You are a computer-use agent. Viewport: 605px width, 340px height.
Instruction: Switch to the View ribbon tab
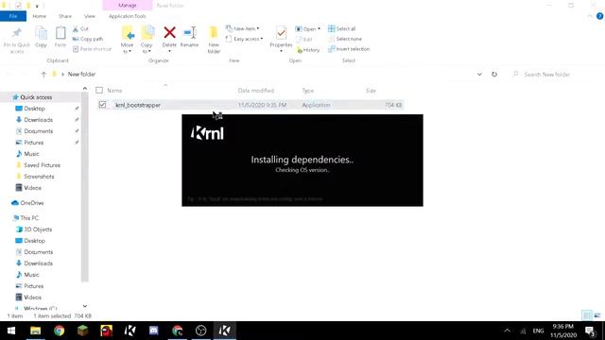[x=90, y=16]
